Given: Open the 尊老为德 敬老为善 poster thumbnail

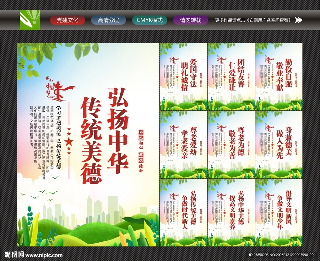Looking at the screenshot, I should pos(231,145).
